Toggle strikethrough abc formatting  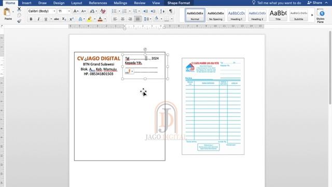pos(57,19)
